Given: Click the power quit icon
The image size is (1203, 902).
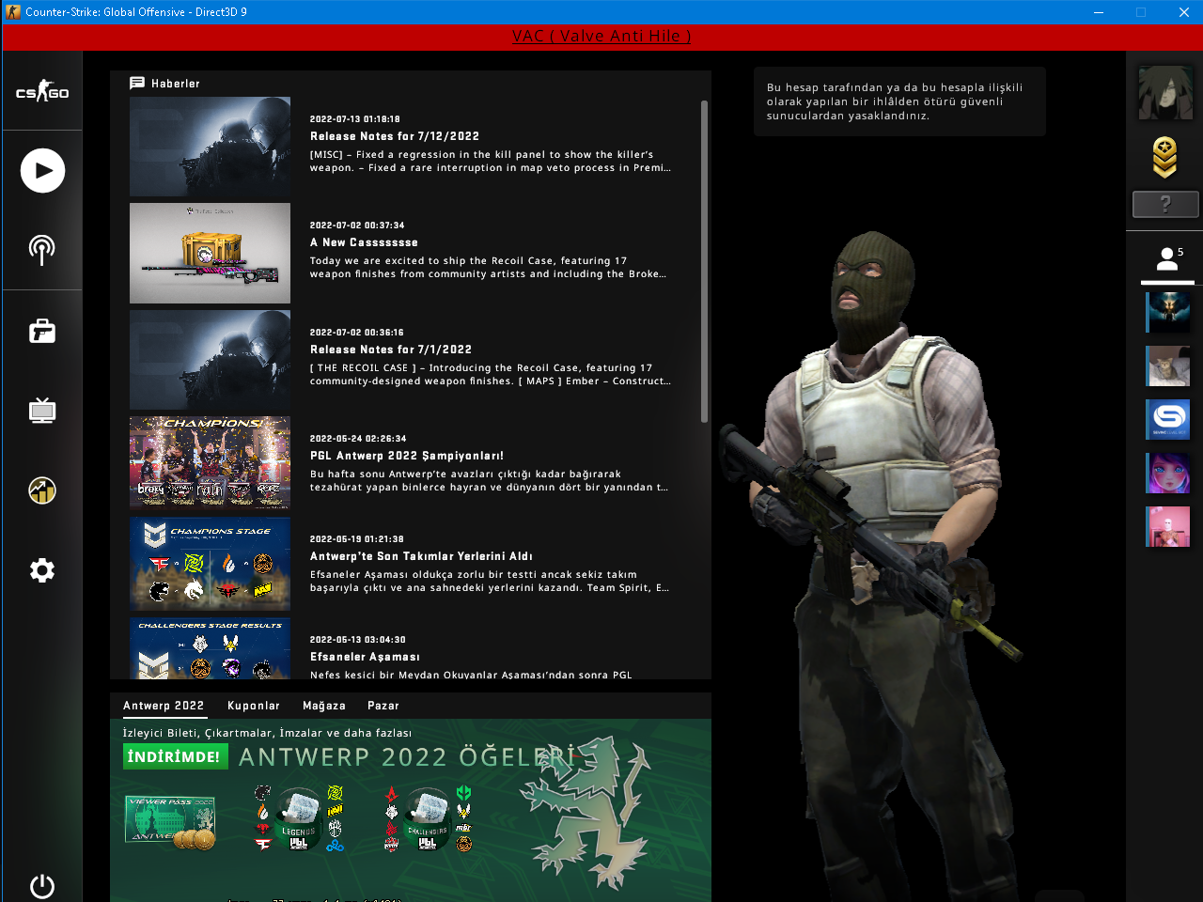Looking at the screenshot, I should pyautogui.click(x=42, y=886).
